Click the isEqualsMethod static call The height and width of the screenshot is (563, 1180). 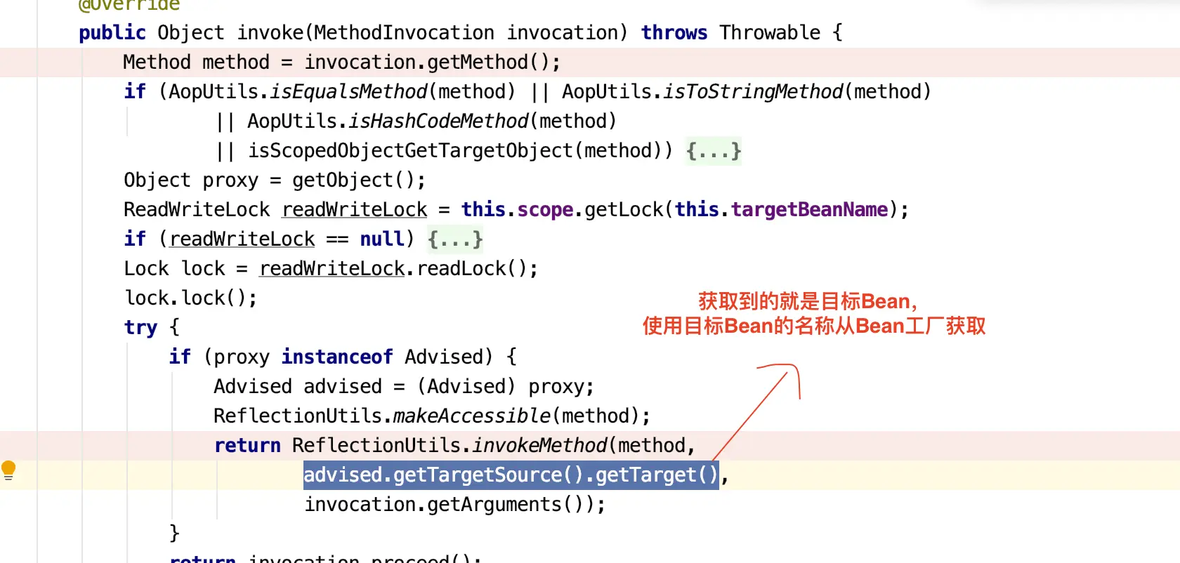[x=349, y=92]
